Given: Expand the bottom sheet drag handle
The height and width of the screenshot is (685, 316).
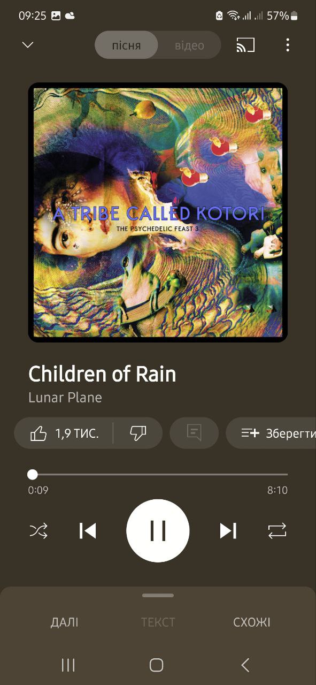Looking at the screenshot, I should click(x=158, y=595).
